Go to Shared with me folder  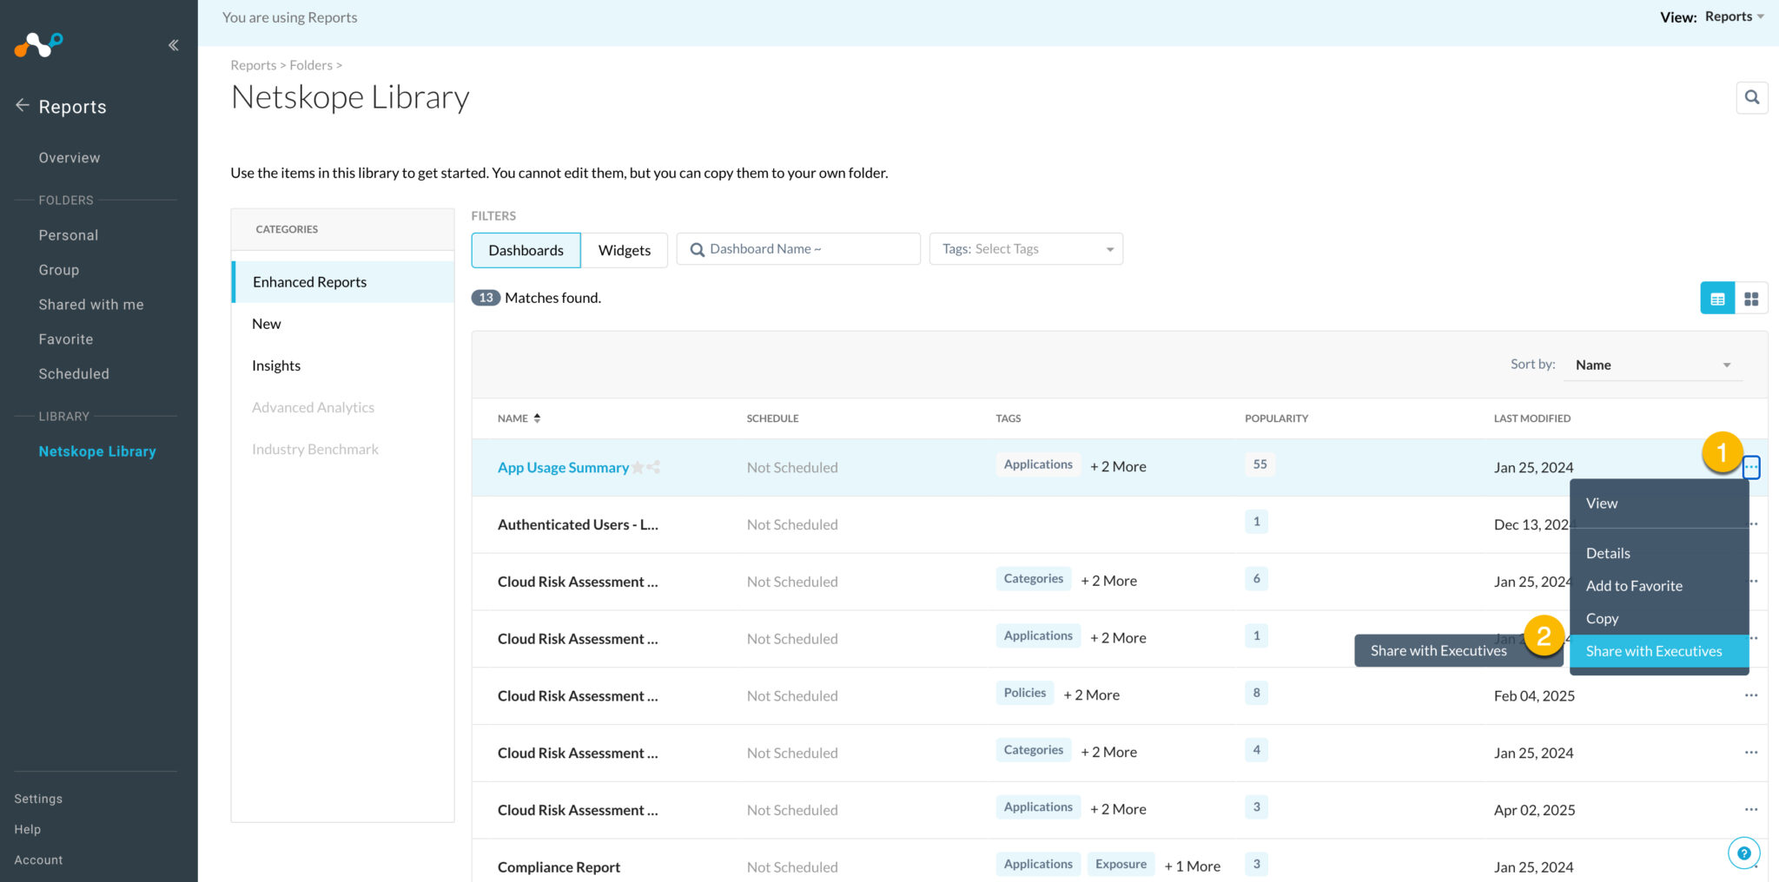tap(90, 304)
